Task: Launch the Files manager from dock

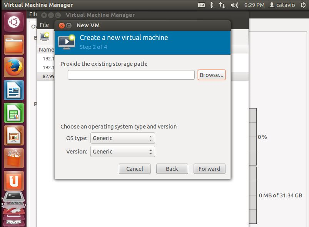Action: 14,45
